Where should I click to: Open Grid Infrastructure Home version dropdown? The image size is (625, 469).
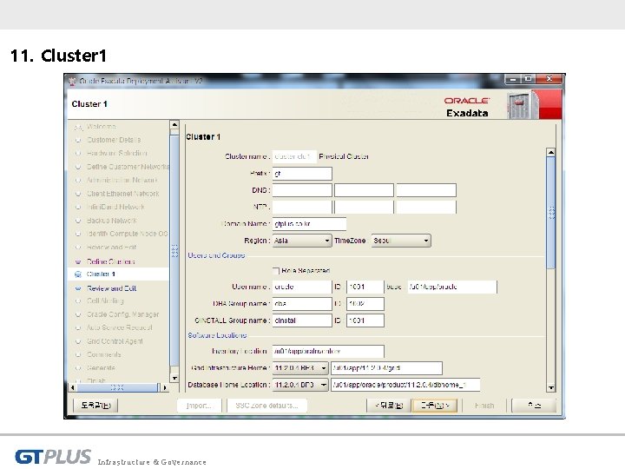(300, 367)
